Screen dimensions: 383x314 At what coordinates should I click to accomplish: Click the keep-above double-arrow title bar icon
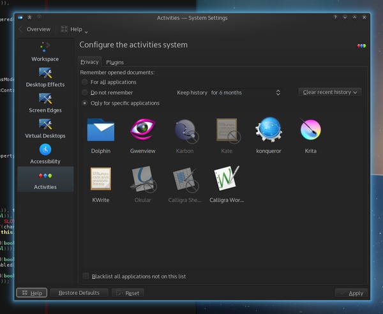click(x=29, y=17)
